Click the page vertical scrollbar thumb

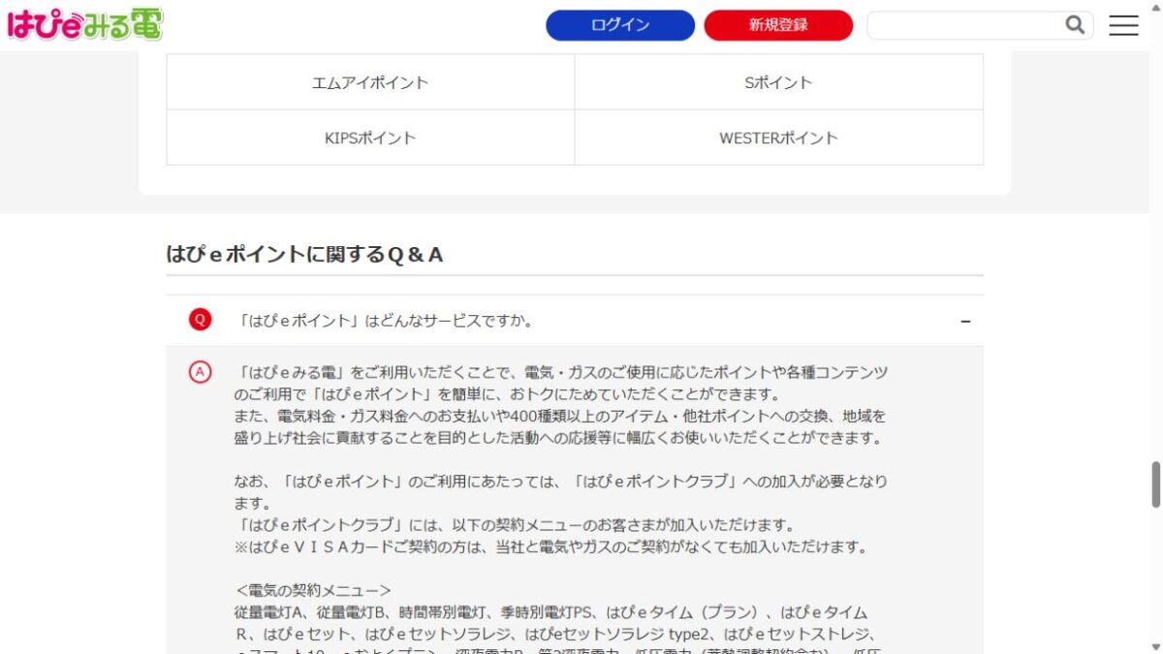click(x=1155, y=484)
